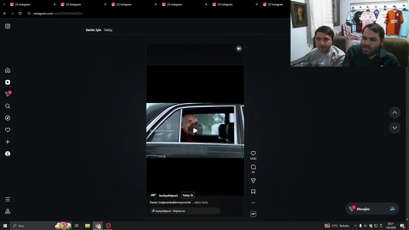Reload the Instagram page
The image size is (409, 230).
(x=20, y=13)
